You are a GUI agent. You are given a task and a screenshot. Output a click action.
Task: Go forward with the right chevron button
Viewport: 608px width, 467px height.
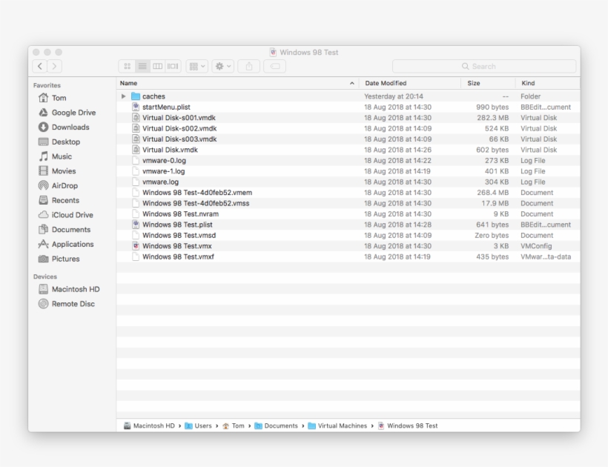coord(55,66)
